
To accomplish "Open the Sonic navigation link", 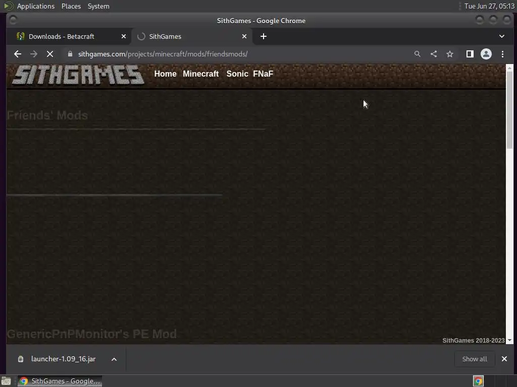I will click(237, 74).
